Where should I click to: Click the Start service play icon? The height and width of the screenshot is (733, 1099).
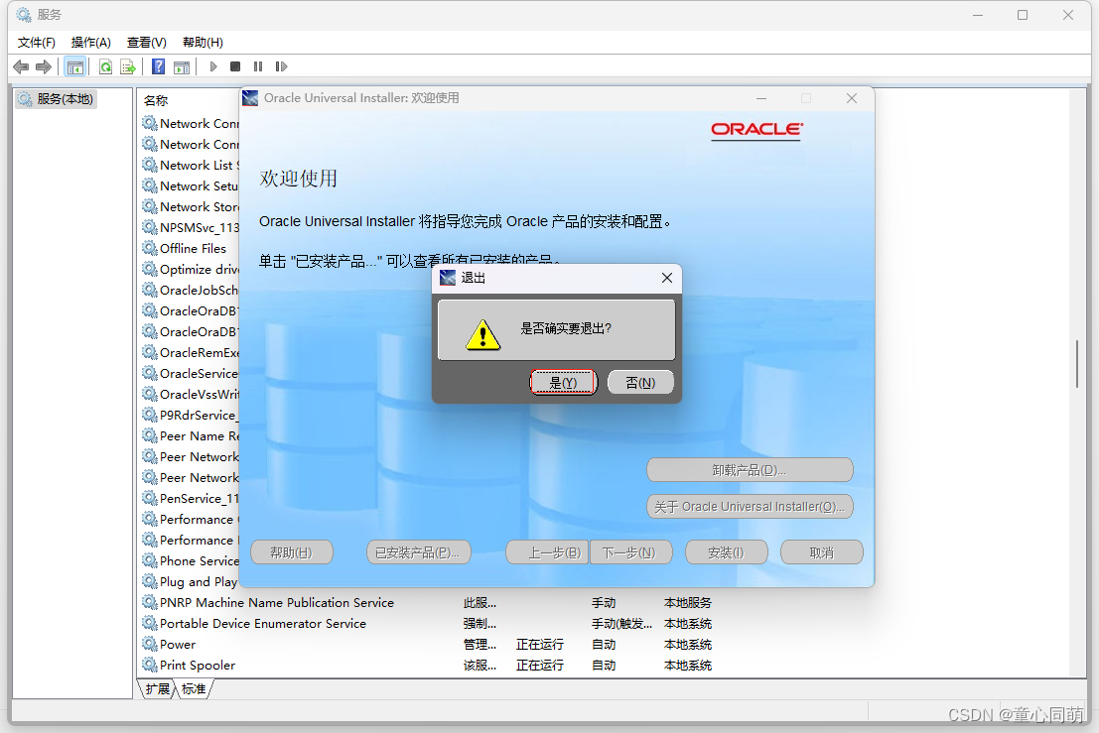213,66
